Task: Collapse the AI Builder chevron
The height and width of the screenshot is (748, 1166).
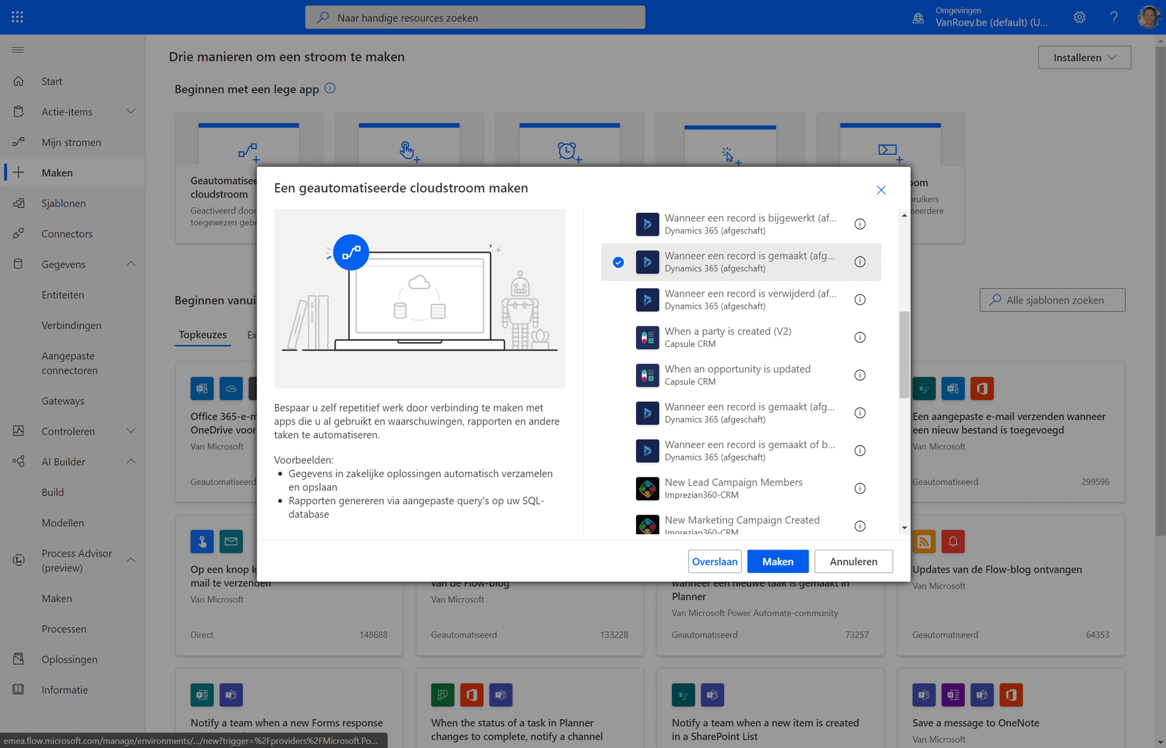Action: click(x=131, y=461)
